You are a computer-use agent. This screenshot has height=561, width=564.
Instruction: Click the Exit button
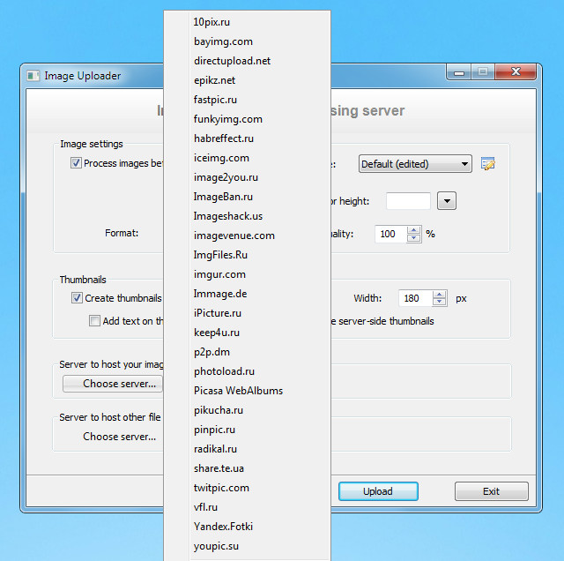pos(492,491)
